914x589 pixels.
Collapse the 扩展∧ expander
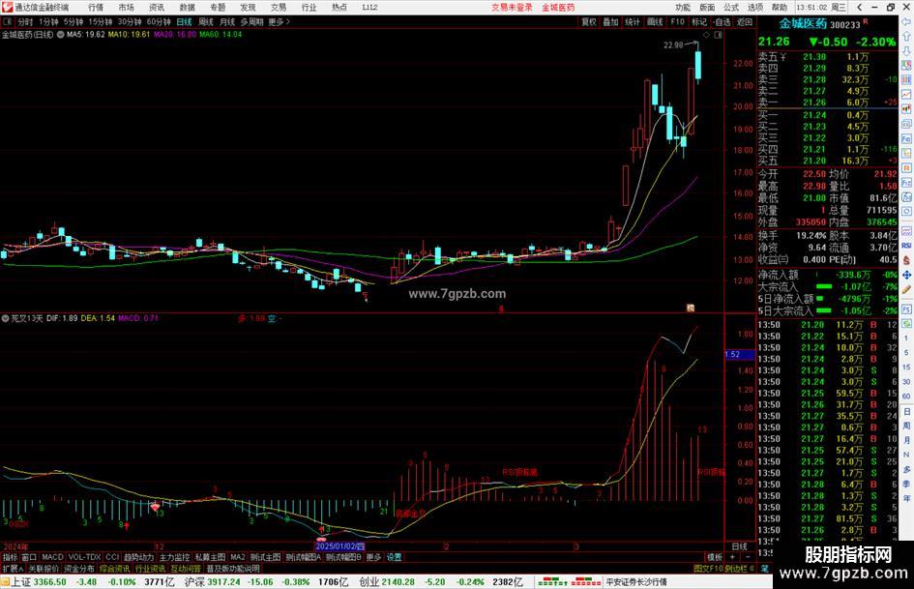(13, 569)
